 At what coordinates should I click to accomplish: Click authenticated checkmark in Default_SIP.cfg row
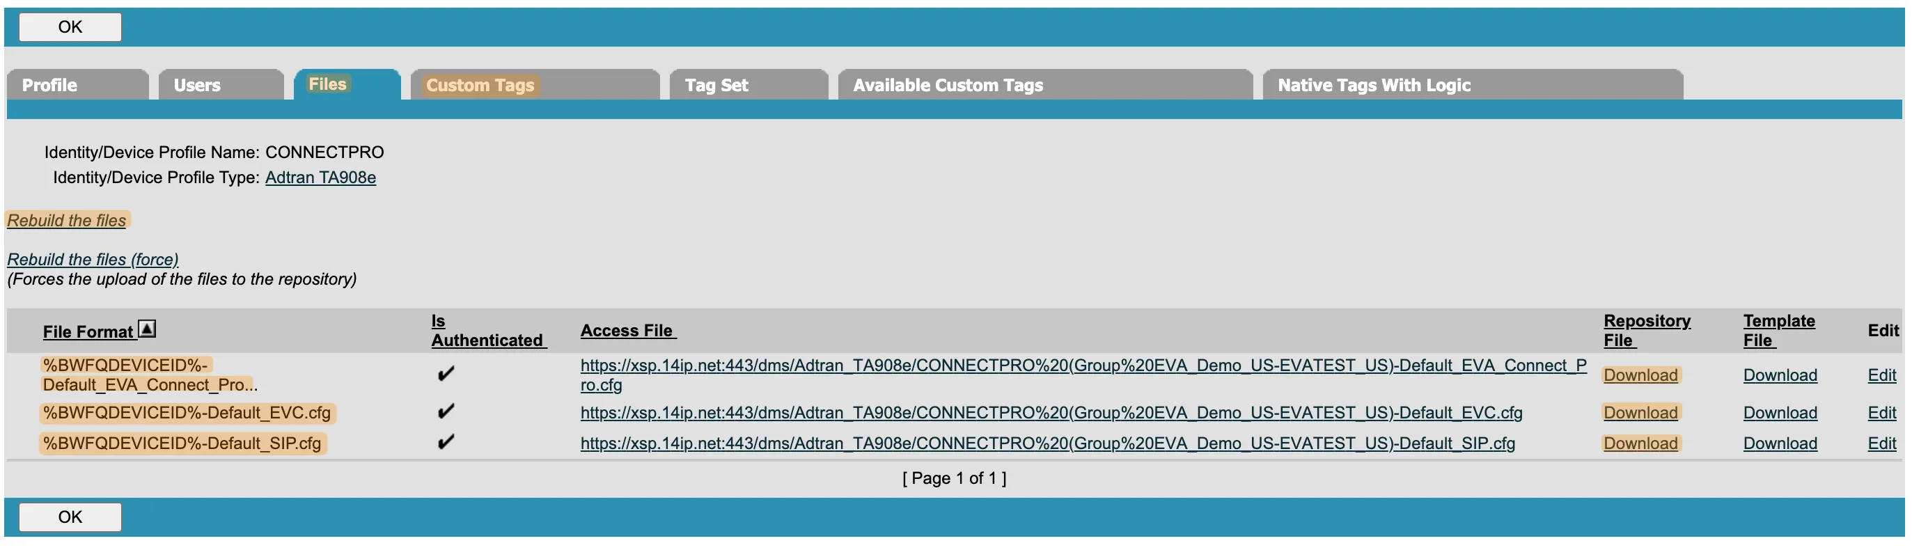click(446, 441)
